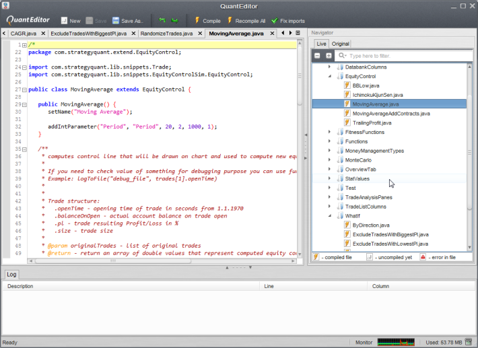The width and height of the screenshot is (478, 348).
Task: Open IchimokuKijunSen.java in Navigator
Action: pyautogui.click(x=378, y=95)
